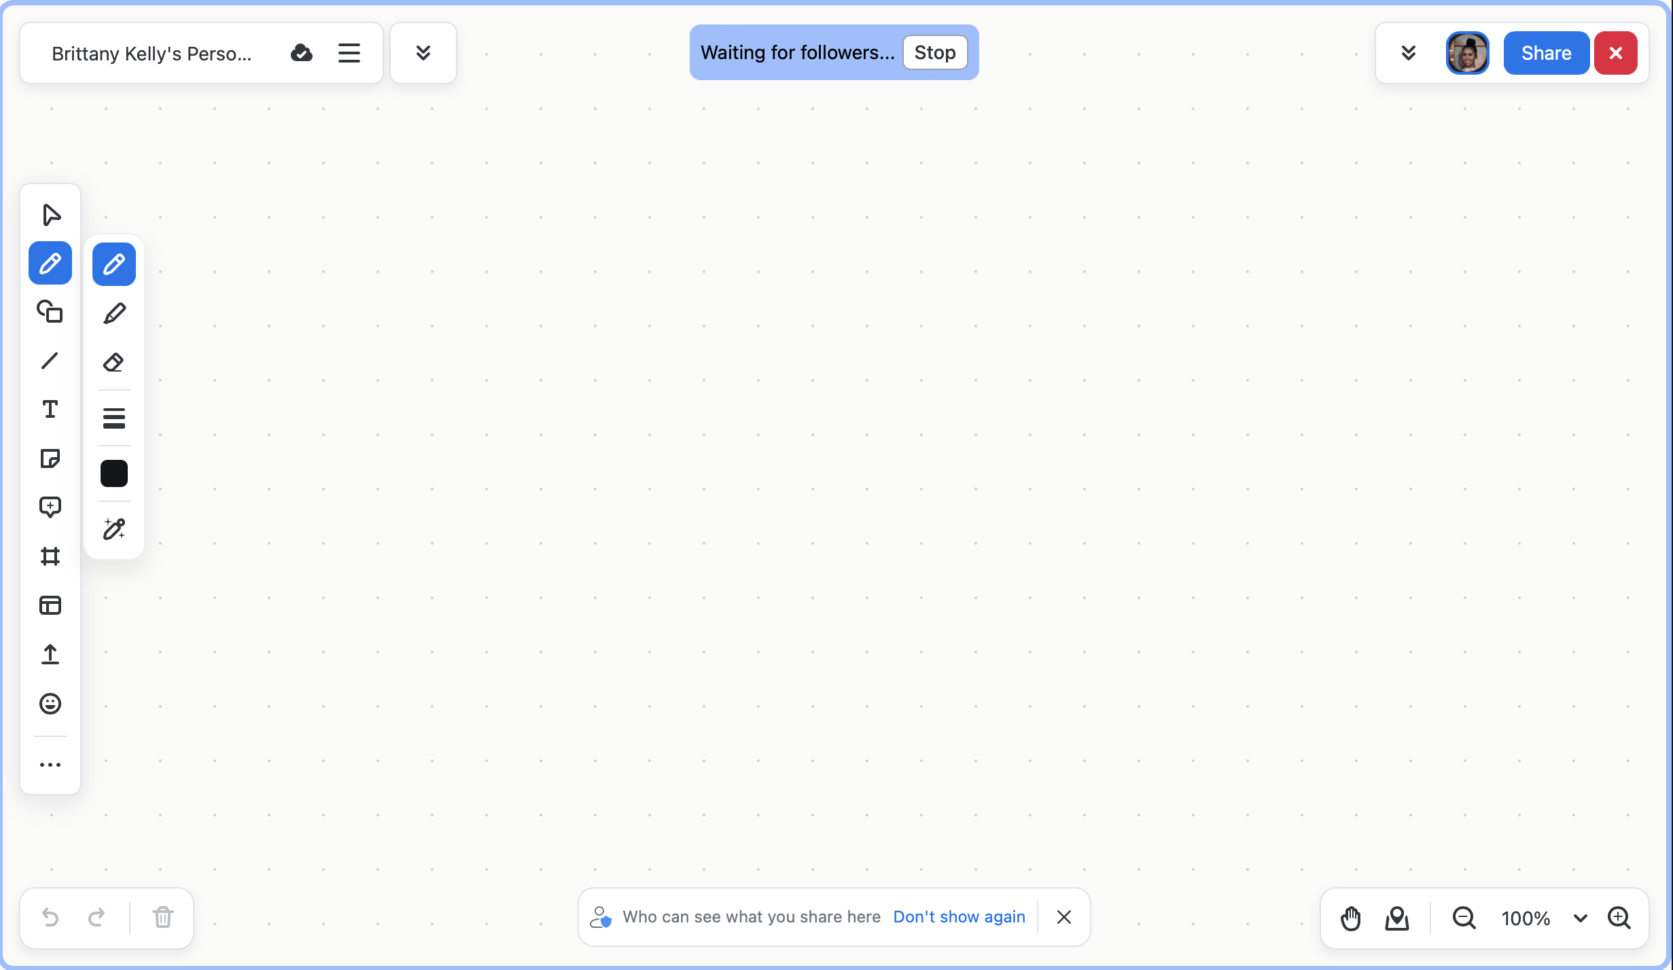Select the comment tool

(50, 507)
